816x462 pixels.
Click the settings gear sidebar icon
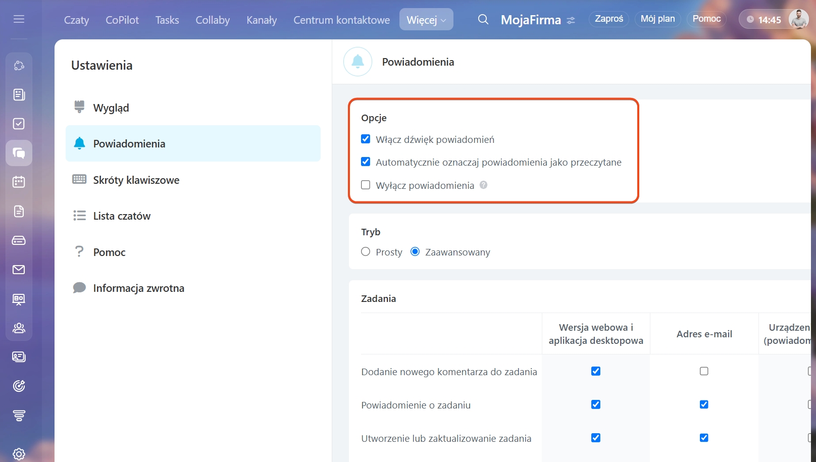19,454
